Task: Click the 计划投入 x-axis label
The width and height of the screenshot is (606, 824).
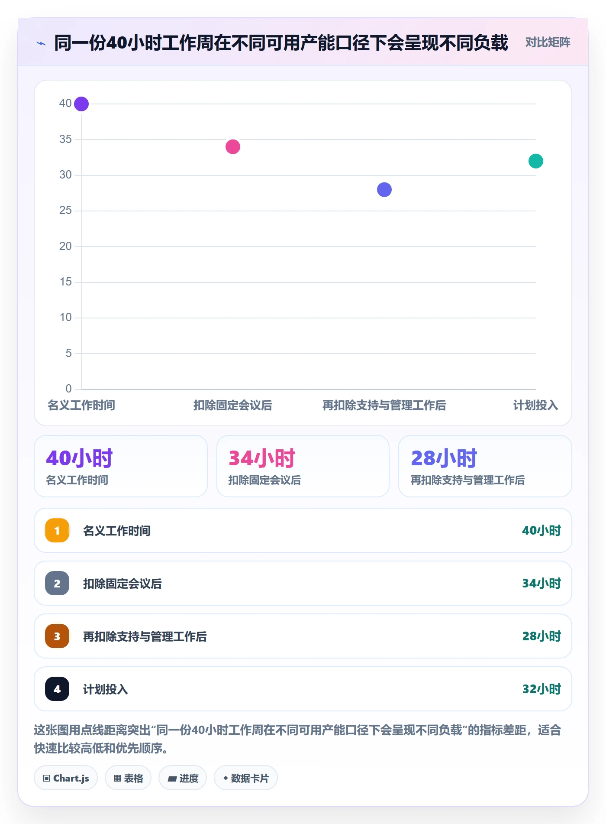Action: [x=536, y=406]
